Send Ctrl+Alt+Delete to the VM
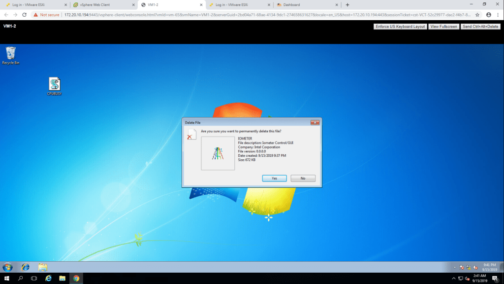The height and width of the screenshot is (284, 504). click(x=481, y=27)
